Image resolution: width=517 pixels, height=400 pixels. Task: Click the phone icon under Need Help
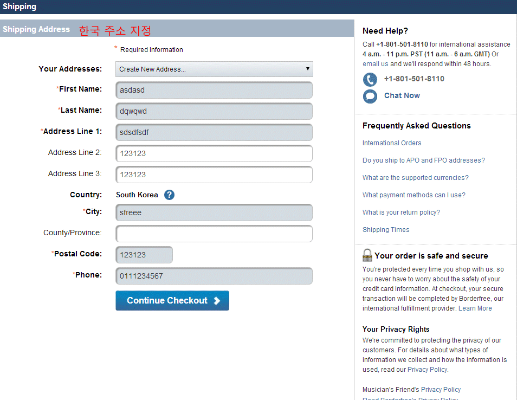tap(370, 80)
